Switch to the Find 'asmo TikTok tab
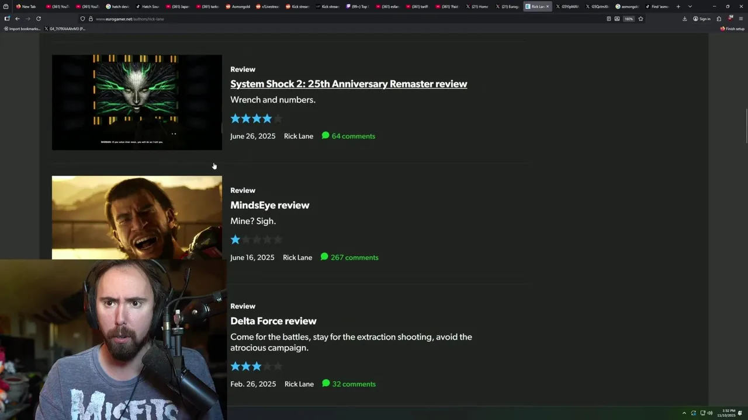This screenshot has height=420, width=748. [x=657, y=6]
